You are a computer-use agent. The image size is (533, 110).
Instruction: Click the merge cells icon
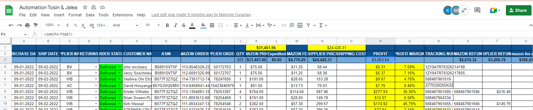click(221, 25)
